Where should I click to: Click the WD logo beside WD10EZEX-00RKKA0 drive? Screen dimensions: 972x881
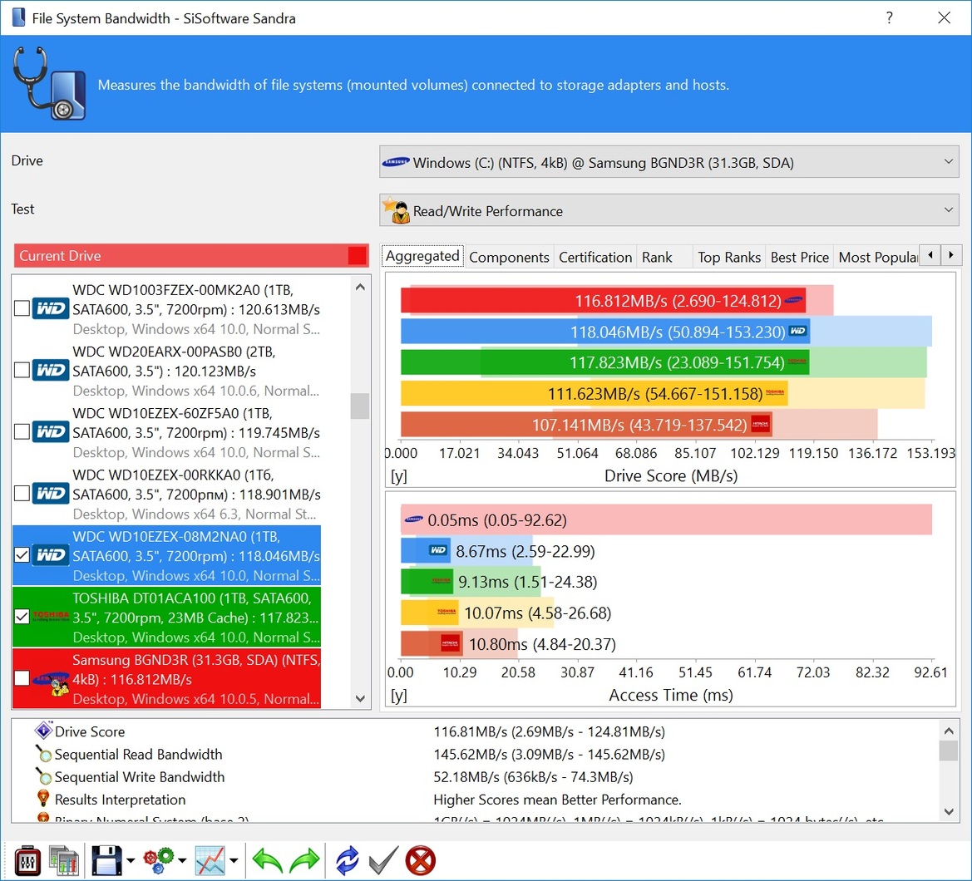(x=51, y=493)
